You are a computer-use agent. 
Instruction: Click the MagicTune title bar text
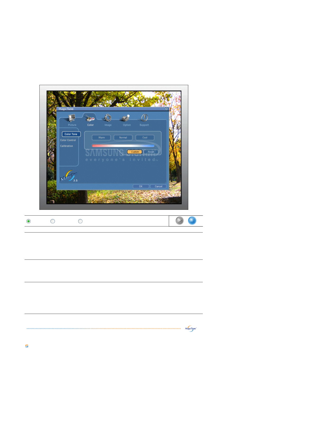66,109
